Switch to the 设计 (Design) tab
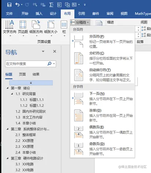Viewport: 151px width, 173px height. 53,14
